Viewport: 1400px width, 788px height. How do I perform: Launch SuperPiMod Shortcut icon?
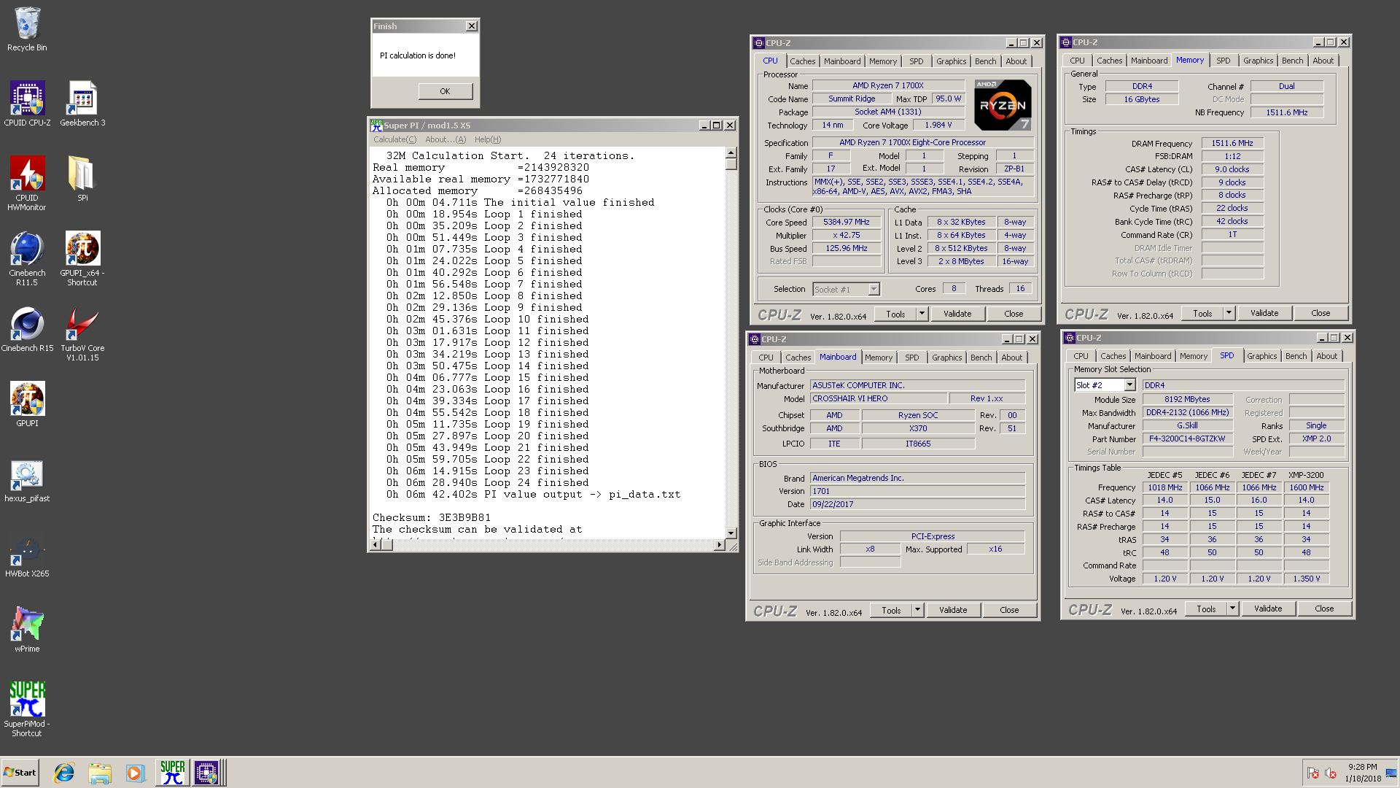tap(27, 709)
